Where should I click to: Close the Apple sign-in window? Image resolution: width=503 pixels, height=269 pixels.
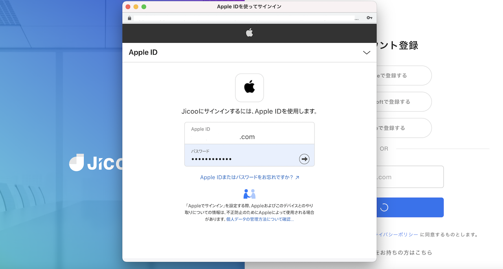[x=128, y=7]
